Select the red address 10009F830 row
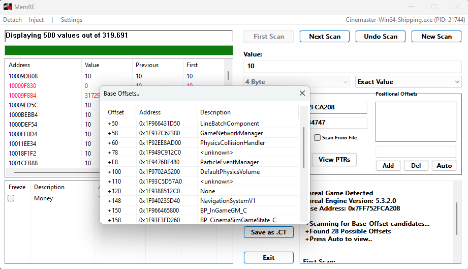Screen dimensions: 468x269 (23, 86)
